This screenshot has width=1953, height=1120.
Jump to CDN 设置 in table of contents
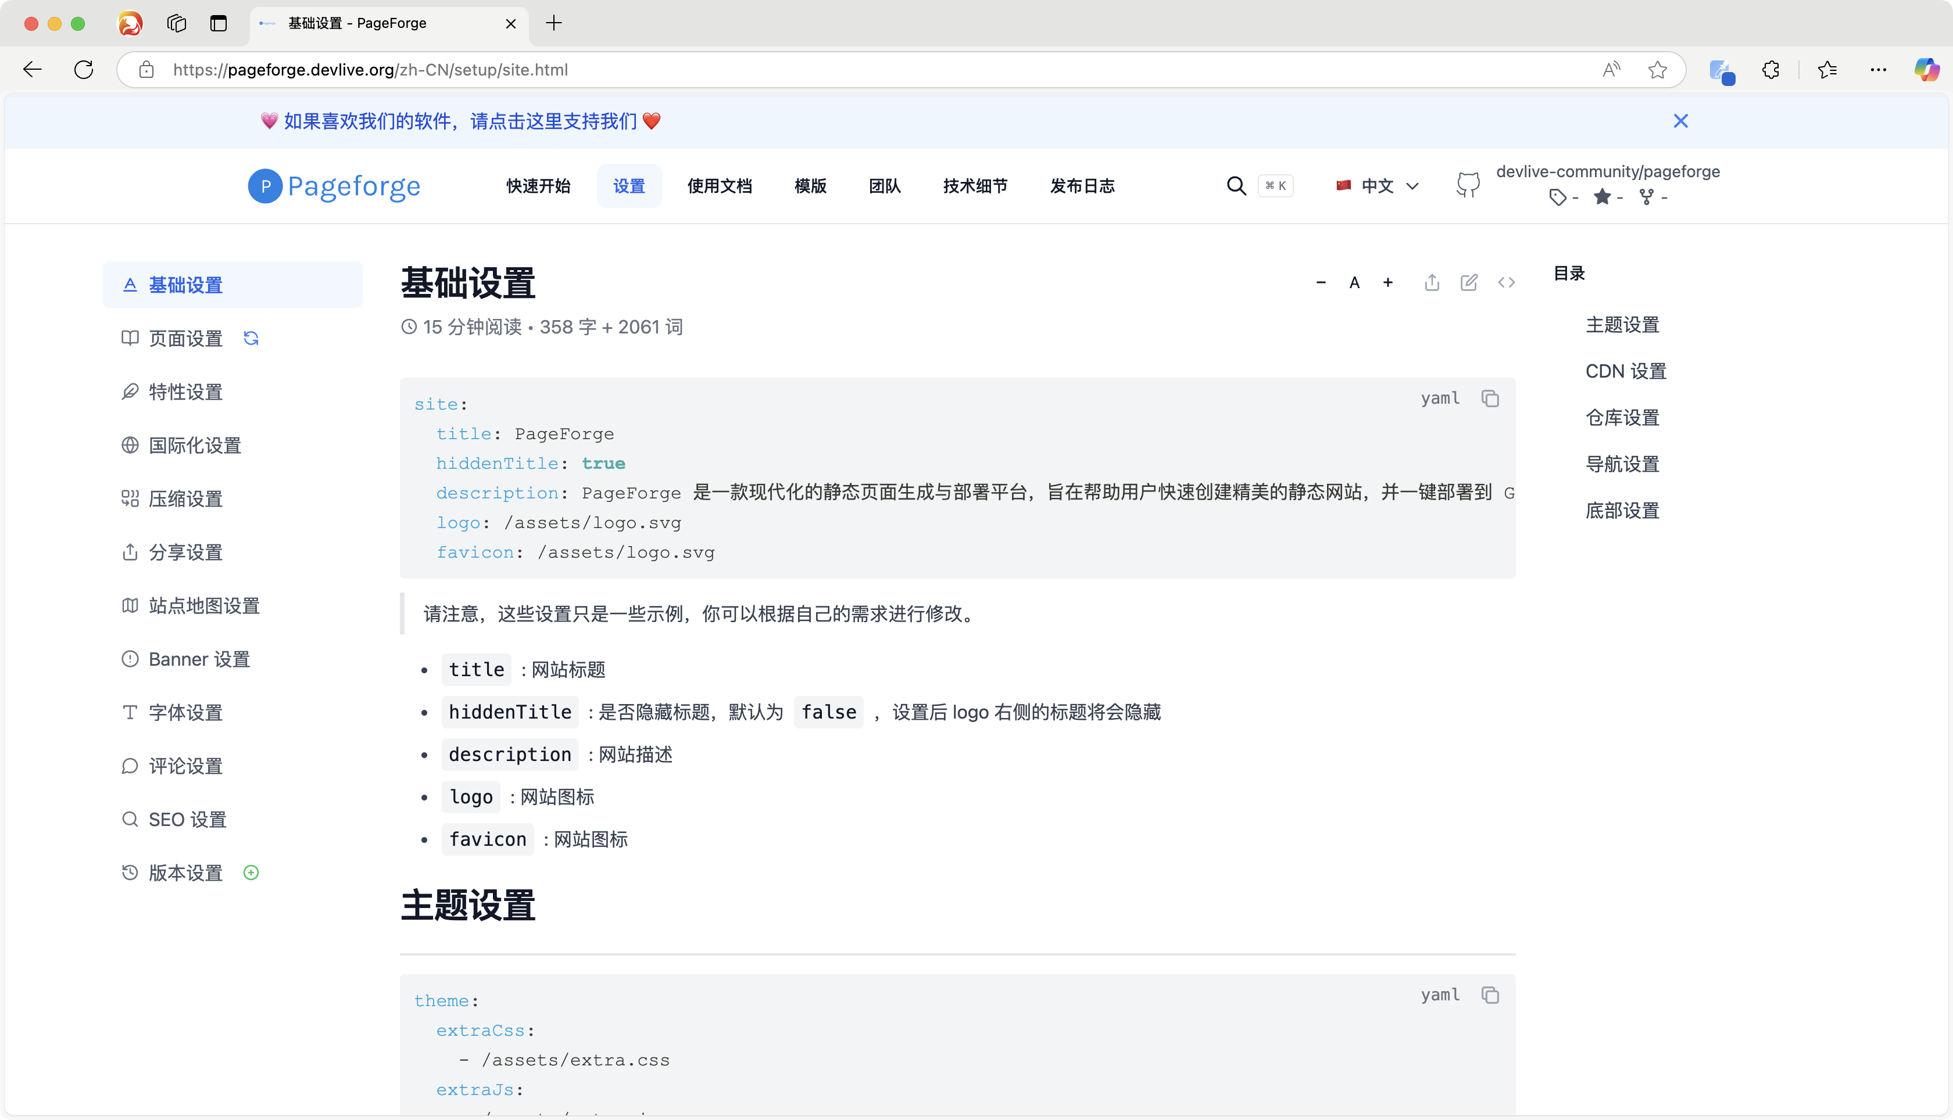click(x=1626, y=372)
